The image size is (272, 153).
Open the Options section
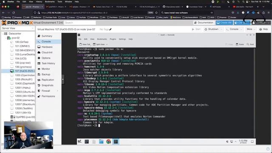pyautogui.click(x=46, y=58)
